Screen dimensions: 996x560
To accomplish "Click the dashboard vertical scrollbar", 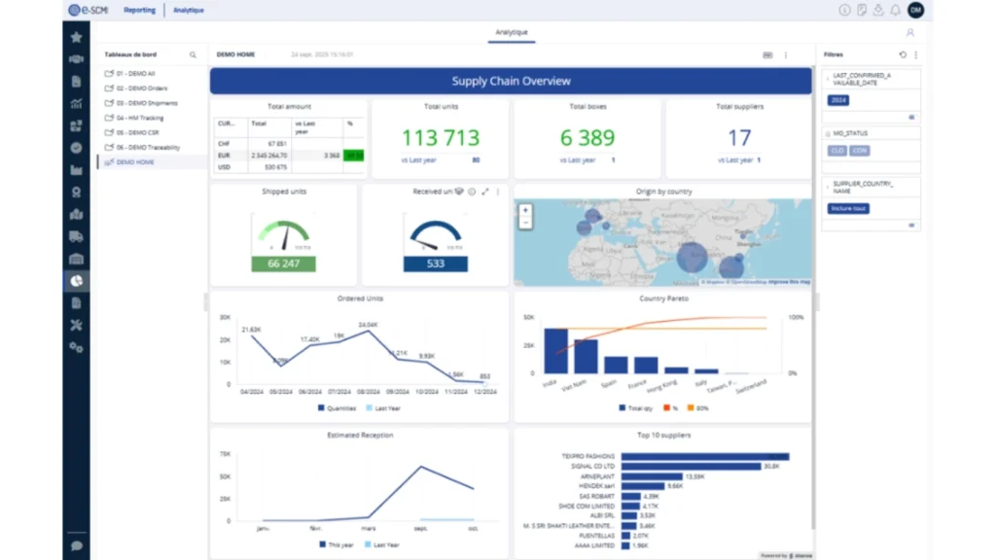I will [814, 297].
